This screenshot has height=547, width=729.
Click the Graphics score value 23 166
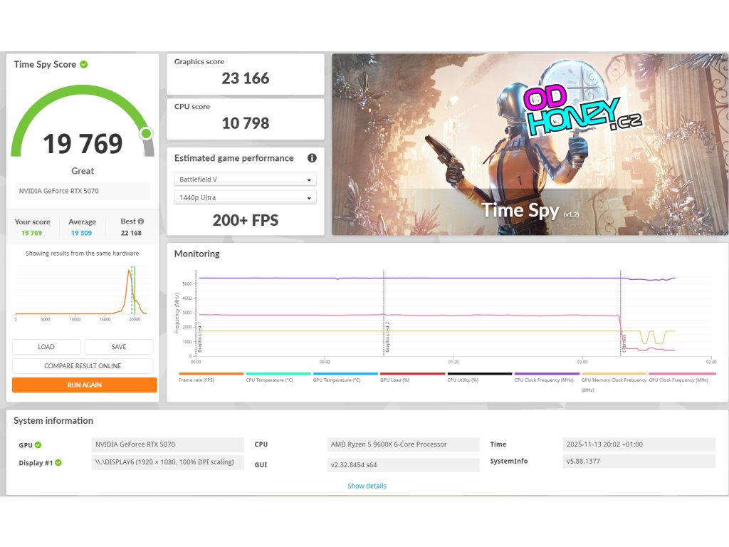click(x=246, y=78)
